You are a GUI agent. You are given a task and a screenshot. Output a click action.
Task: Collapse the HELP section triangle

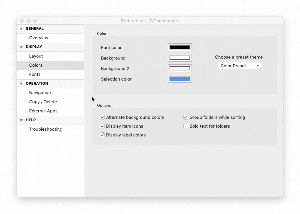point(21,120)
